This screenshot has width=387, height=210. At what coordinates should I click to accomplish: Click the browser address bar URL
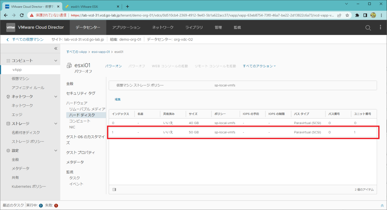(x=203, y=15)
